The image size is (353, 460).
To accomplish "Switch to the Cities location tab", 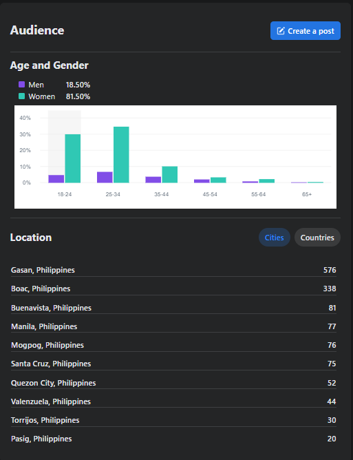I will (x=274, y=238).
